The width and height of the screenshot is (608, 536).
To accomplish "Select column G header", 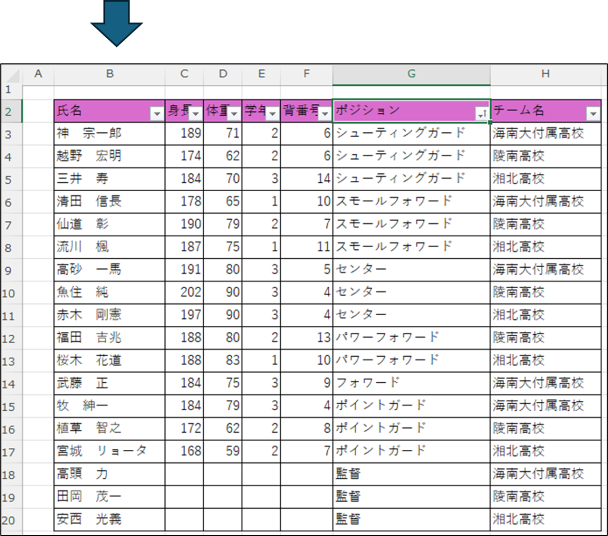I will pyautogui.click(x=411, y=74).
